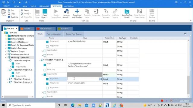Click the Cut scissors icon

tap(9, 10)
